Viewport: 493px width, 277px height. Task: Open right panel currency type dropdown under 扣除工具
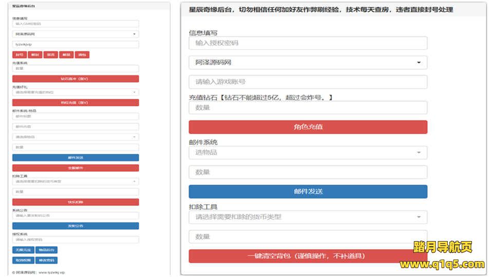pyautogui.click(x=308, y=217)
